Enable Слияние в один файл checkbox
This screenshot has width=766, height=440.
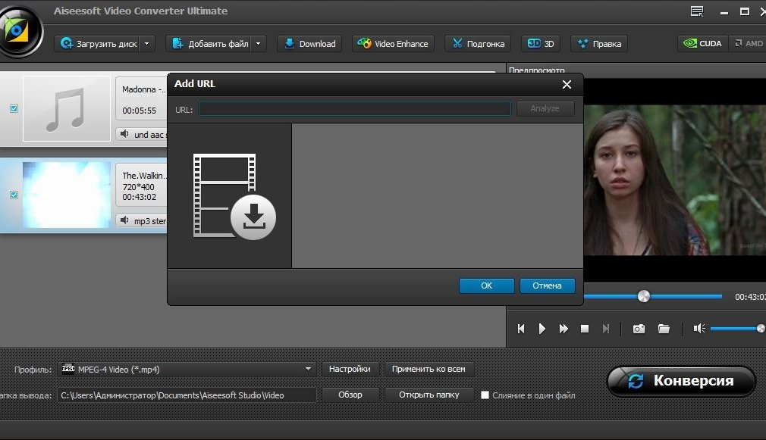coord(485,395)
